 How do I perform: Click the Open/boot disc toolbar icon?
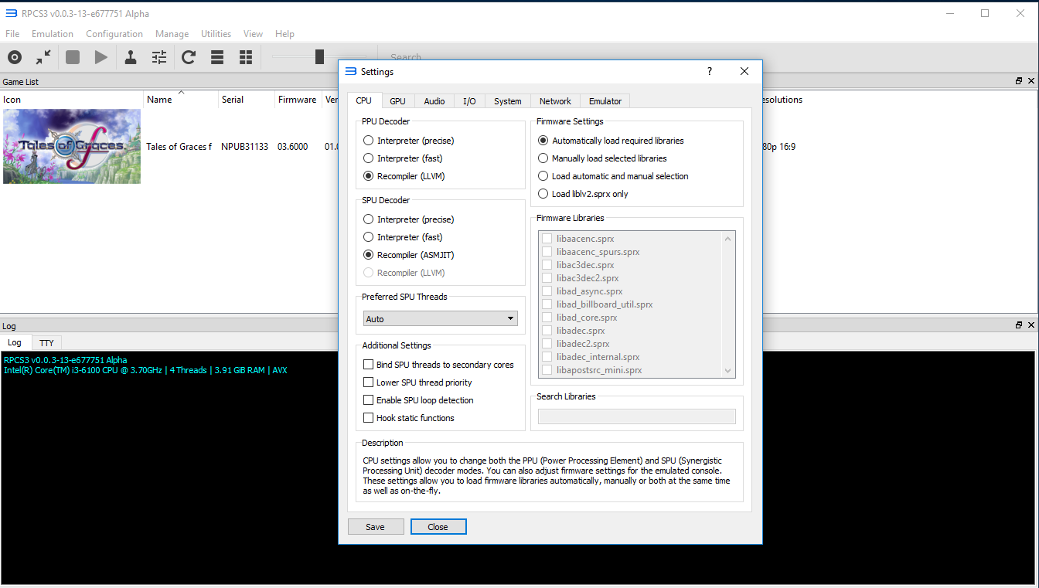tap(15, 57)
